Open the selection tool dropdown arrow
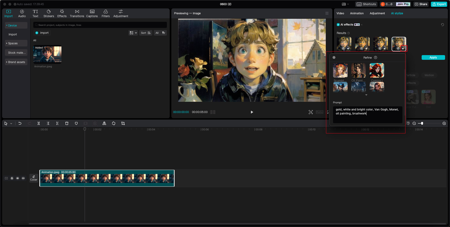Viewport: 450px width, 227px height. coord(11,124)
